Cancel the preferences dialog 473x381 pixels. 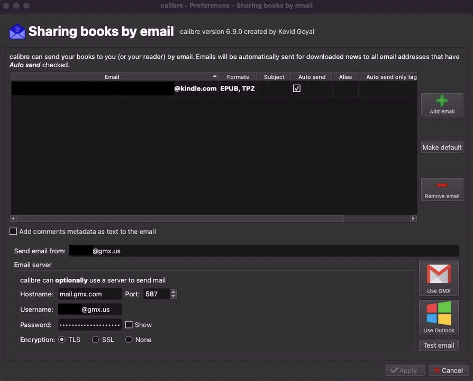pos(448,370)
